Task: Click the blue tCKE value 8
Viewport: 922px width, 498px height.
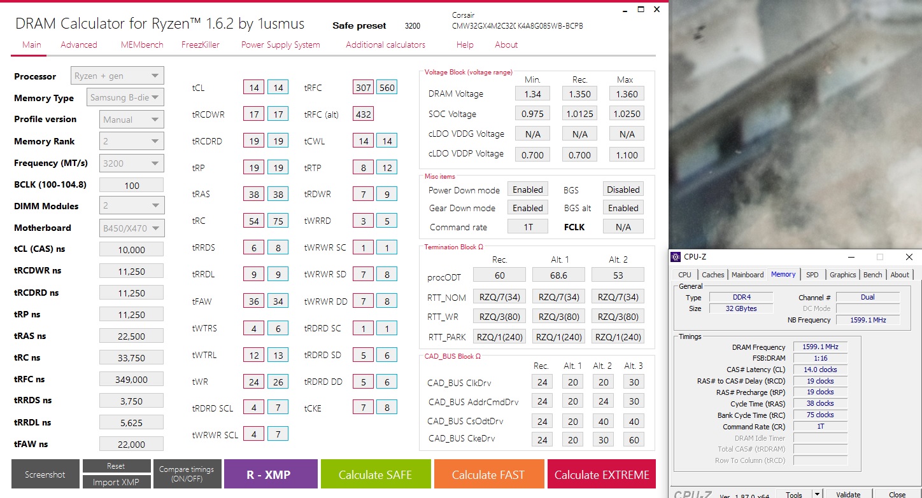Action: [x=387, y=408]
